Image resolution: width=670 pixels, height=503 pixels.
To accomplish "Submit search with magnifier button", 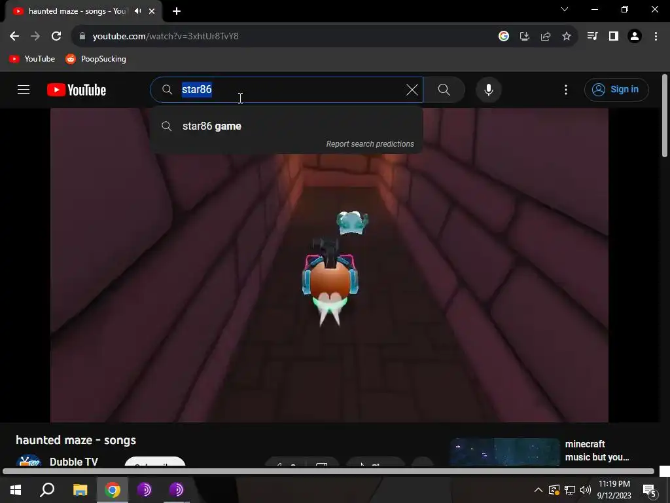I will click(x=444, y=90).
